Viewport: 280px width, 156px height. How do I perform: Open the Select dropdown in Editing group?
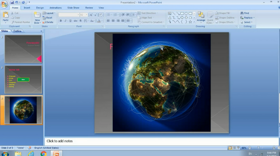[247, 22]
